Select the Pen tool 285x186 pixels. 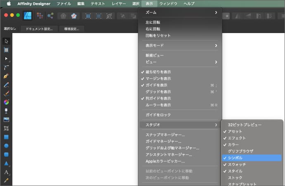tap(6, 76)
